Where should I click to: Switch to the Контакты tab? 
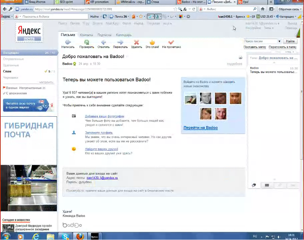(x=86, y=35)
